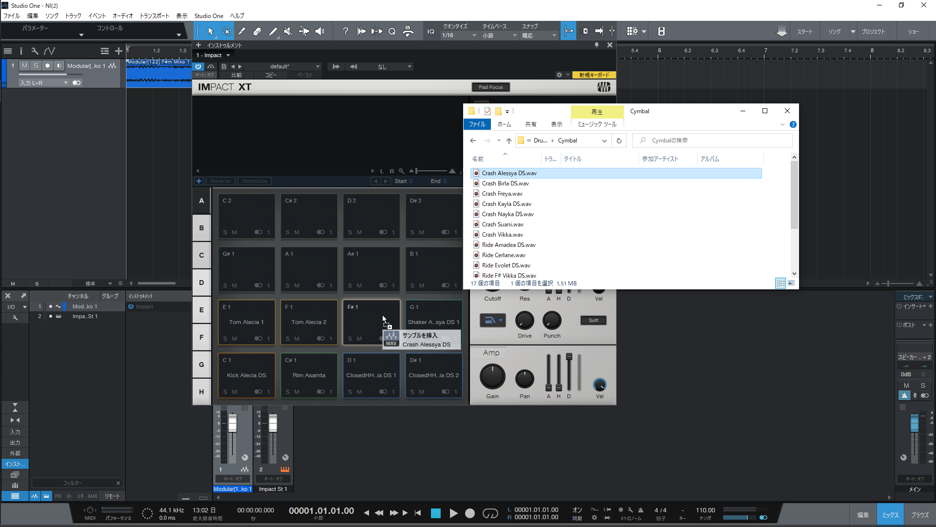Select the Range tool

(x=227, y=31)
